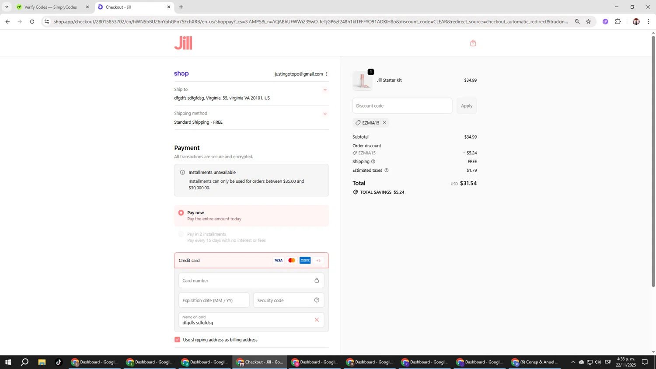Click the shipping info help icon
The height and width of the screenshot is (369, 656).
[373, 161]
